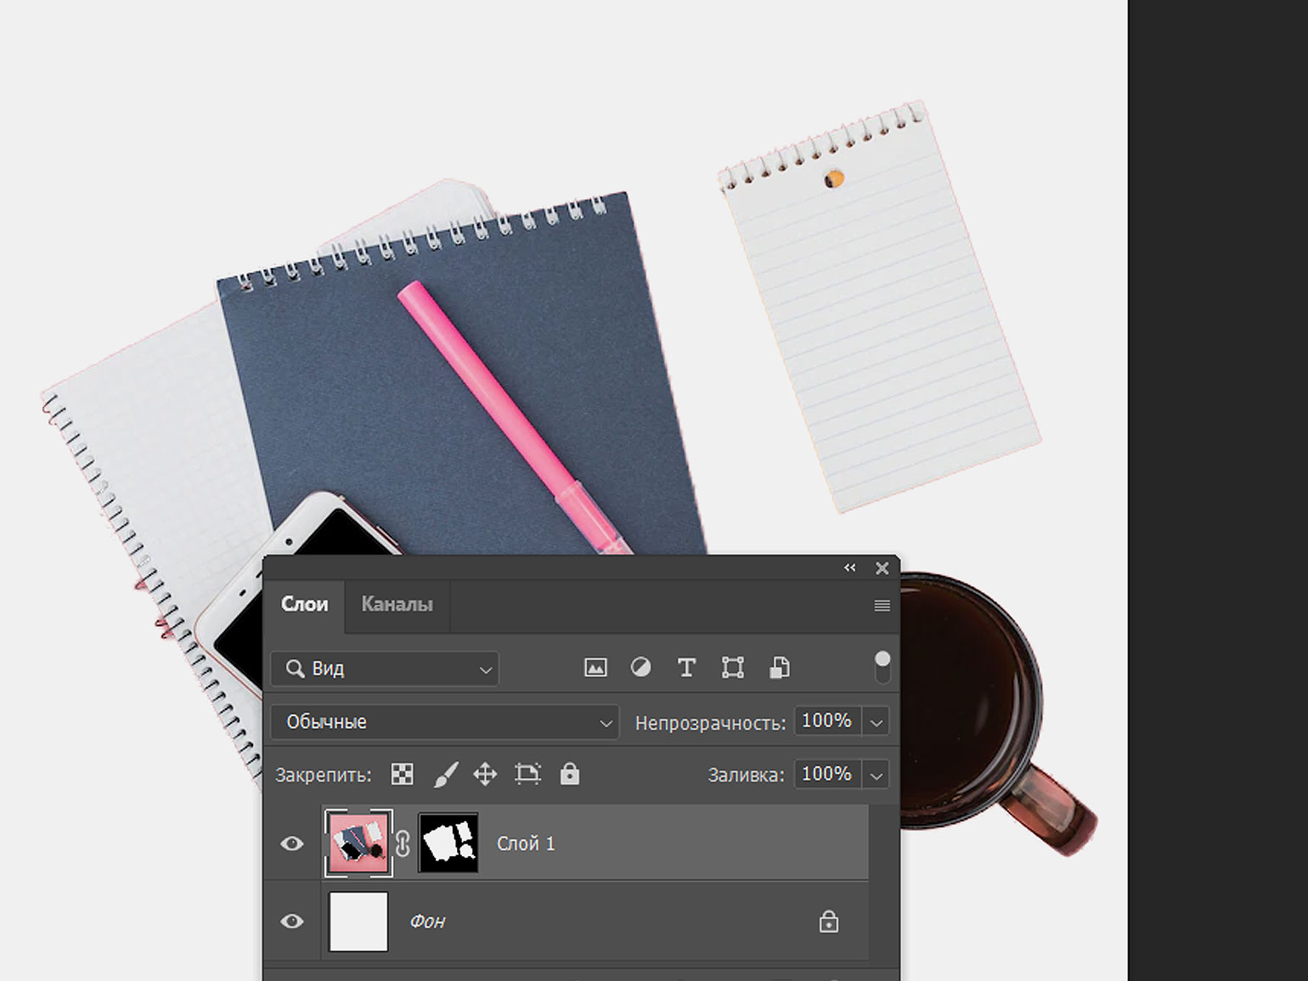1308x981 pixels.
Task: Lock all attributes padlock icon
Action: [570, 775]
